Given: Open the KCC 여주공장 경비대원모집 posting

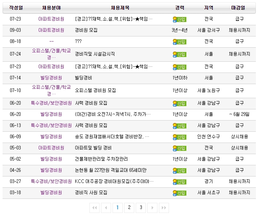Looking at the screenshot, I should click(114, 182).
